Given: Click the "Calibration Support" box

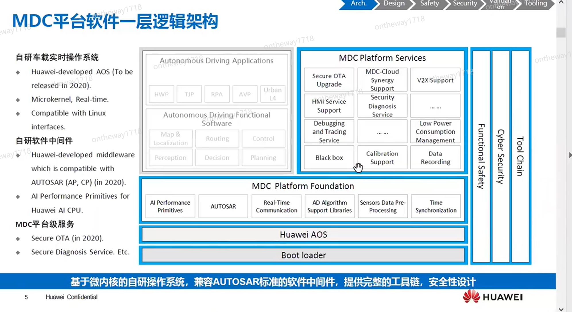Looking at the screenshot, I should (x=382, y=157).
